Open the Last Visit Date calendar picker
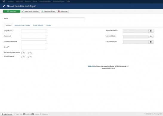The image size is (163, 116). coord(151,36)
